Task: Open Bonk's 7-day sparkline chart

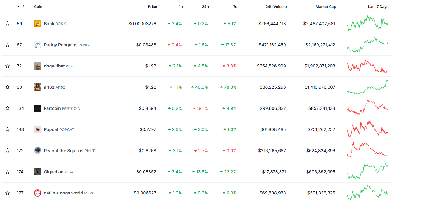Action: tap(367, 23)
